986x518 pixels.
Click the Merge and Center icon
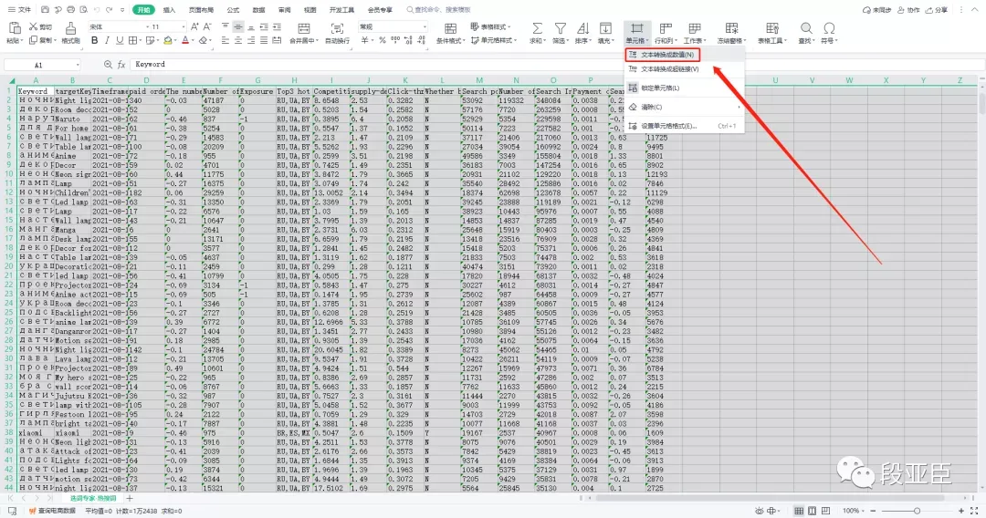pyautogui.click(x=304, y=28)
